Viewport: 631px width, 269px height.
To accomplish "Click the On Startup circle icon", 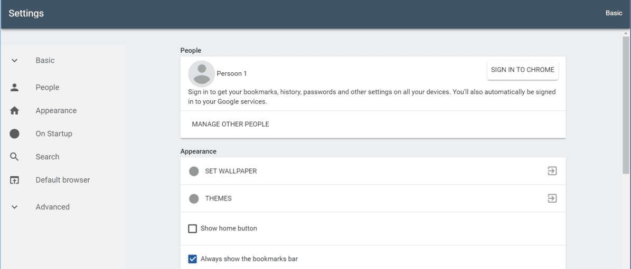I will (14, 133).
